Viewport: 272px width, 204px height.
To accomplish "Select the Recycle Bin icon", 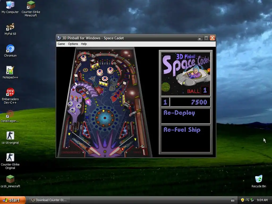I will (x=259, y=181).
